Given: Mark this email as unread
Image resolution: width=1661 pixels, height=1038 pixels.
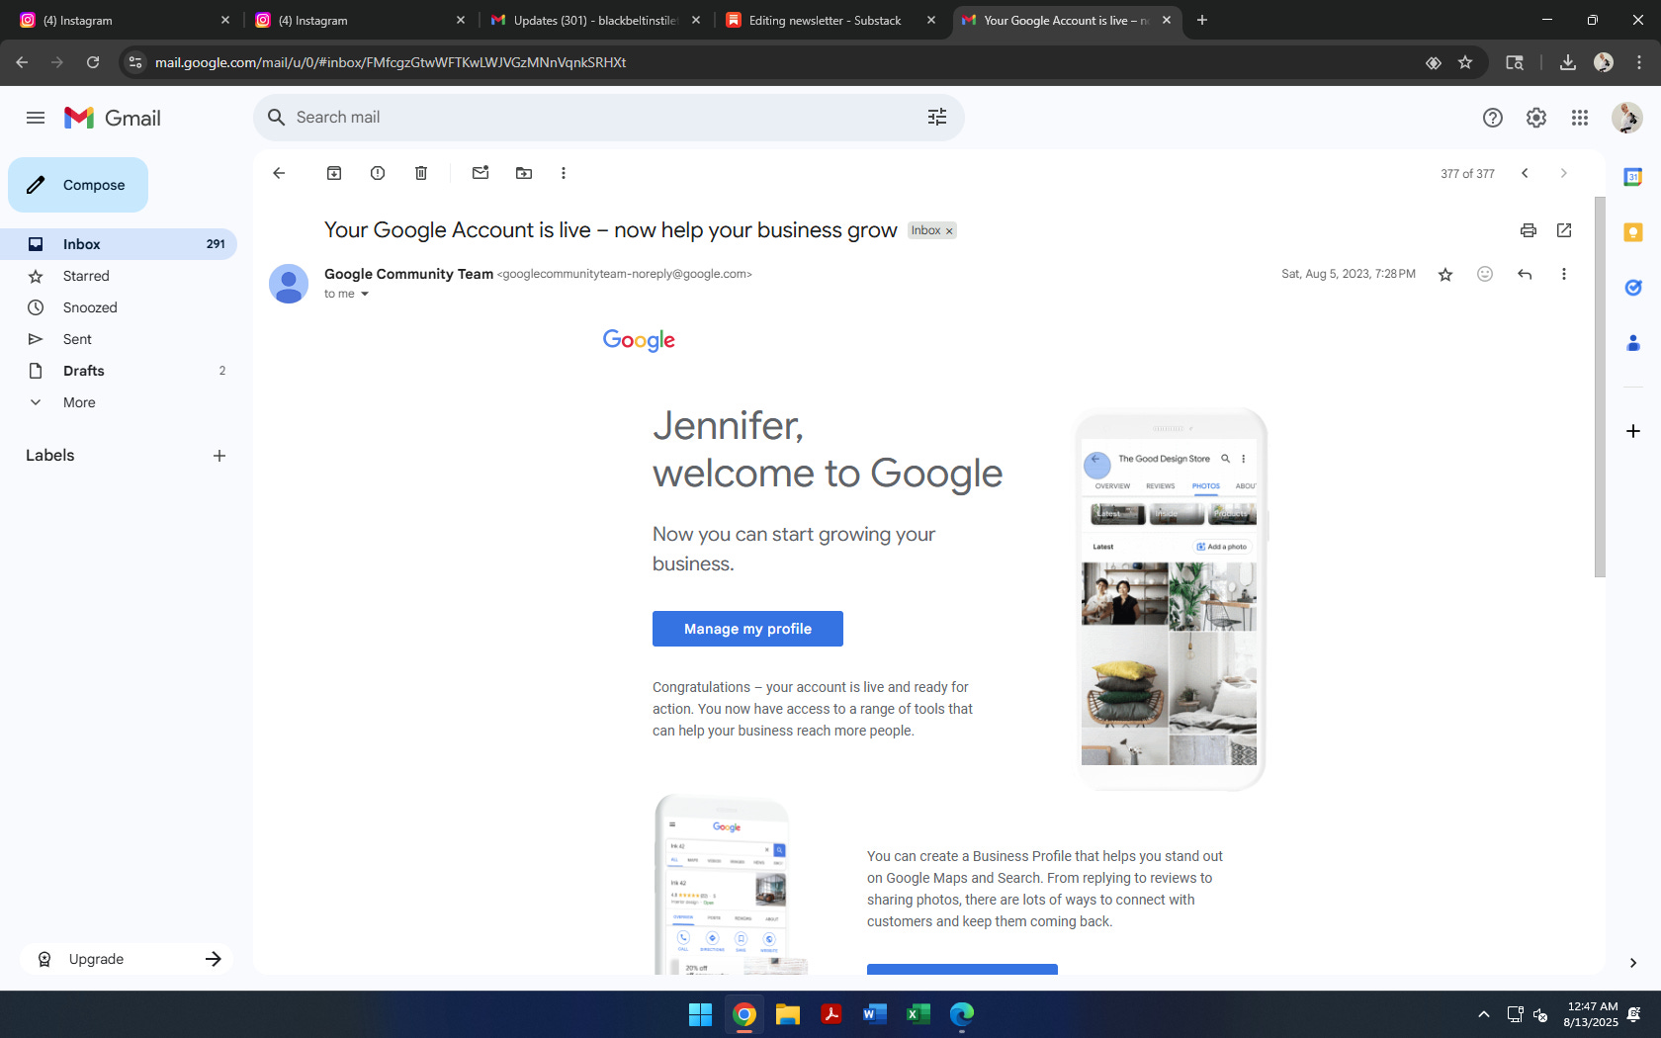Looking at the screenshot, I should click(x=481, y=173).
